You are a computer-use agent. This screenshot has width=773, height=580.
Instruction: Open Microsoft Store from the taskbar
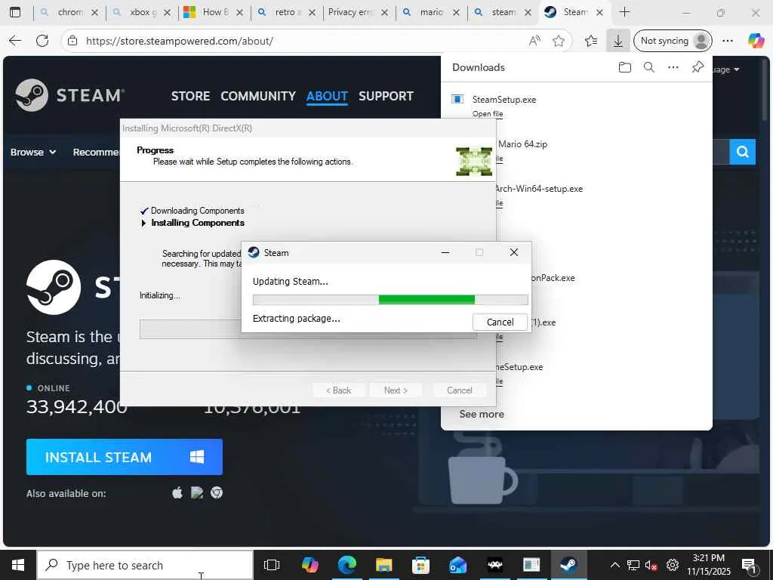point(420,565)
